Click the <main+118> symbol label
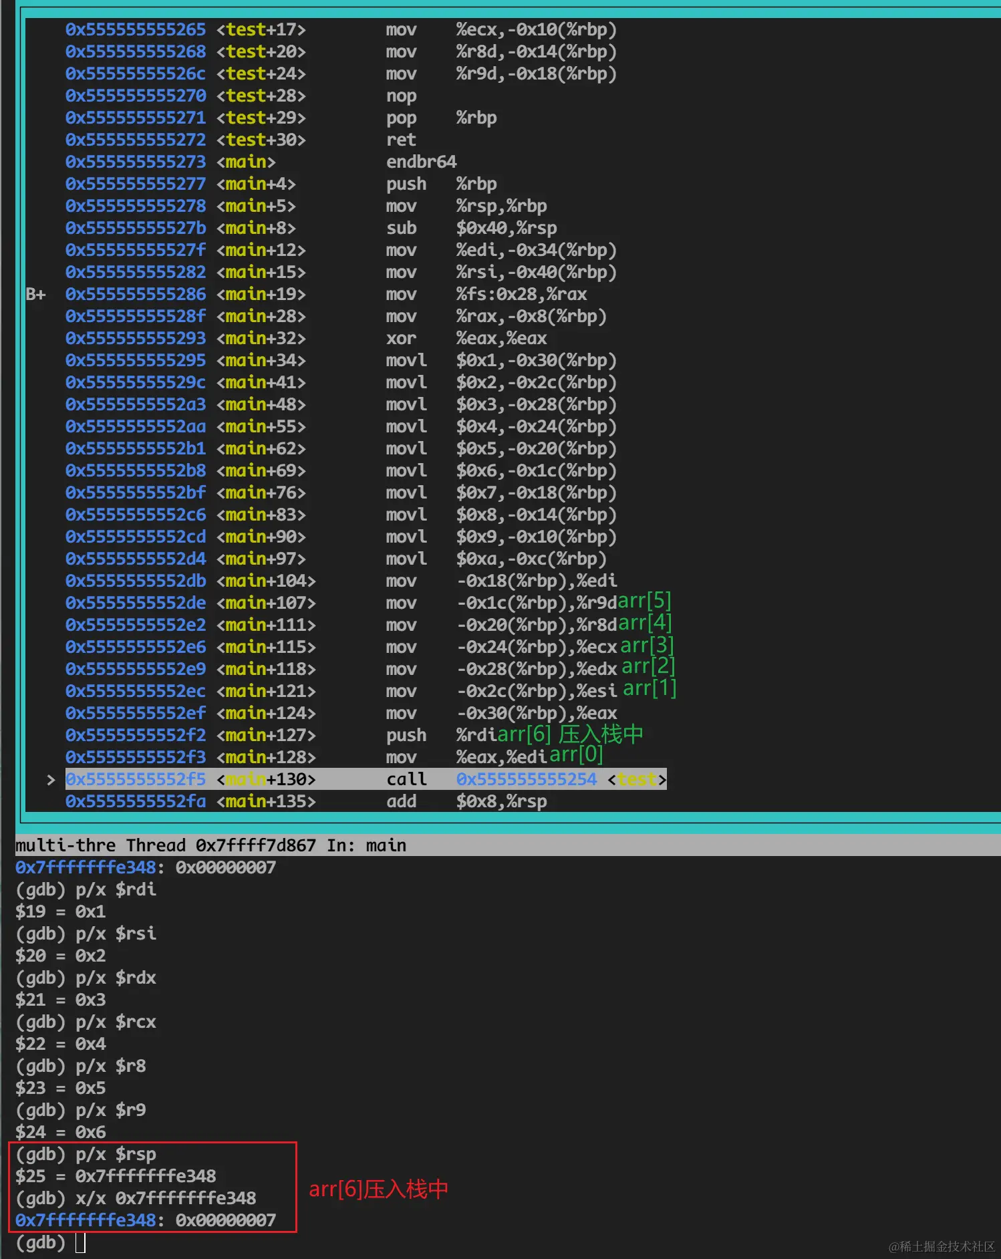This screenshot has height=1259, width=1001. pos(266,669)
